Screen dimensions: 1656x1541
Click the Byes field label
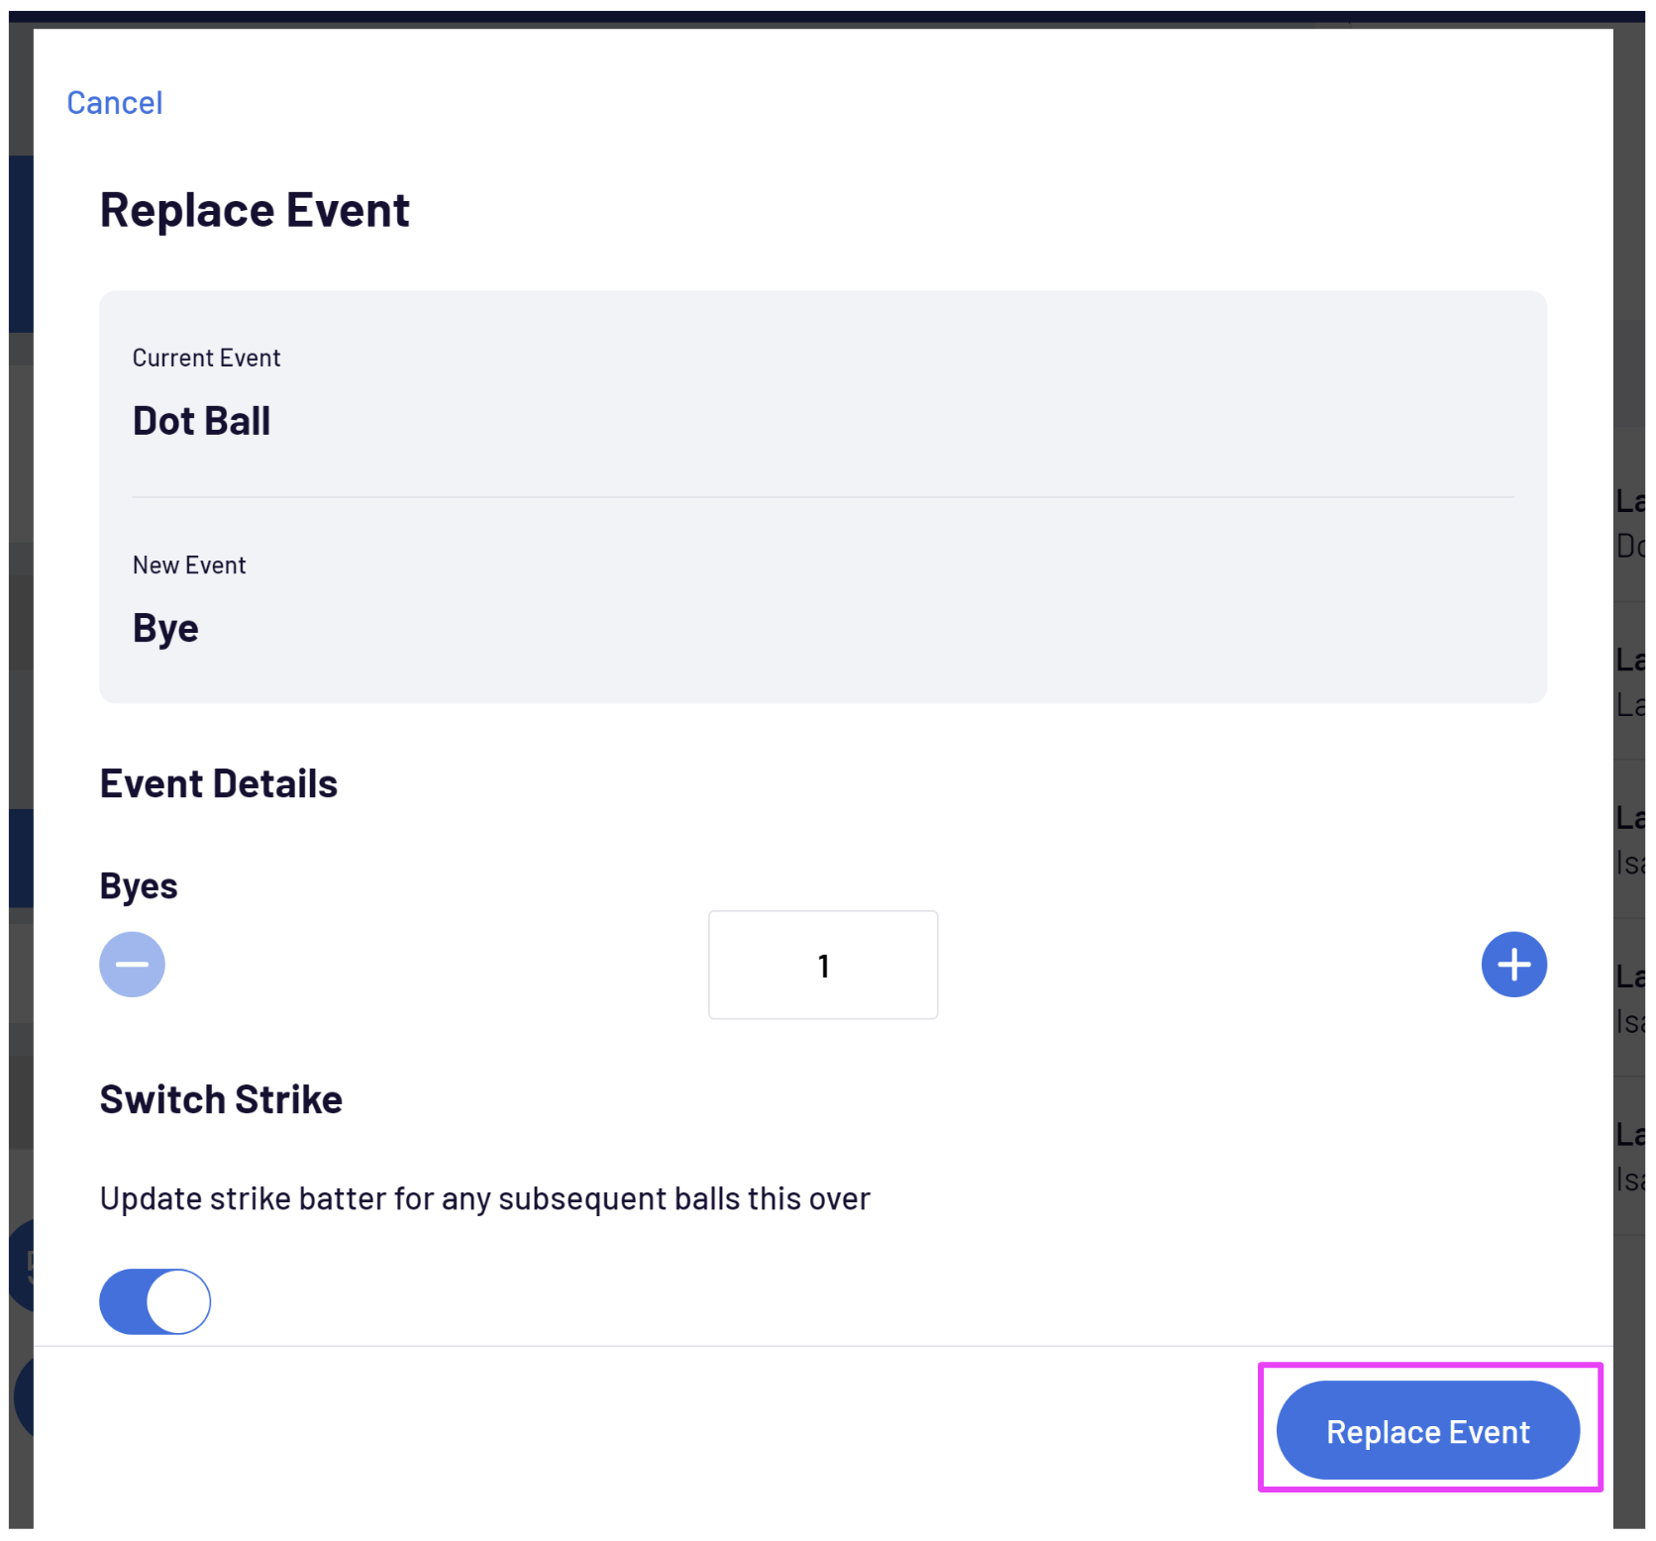(x=139, y=885)
